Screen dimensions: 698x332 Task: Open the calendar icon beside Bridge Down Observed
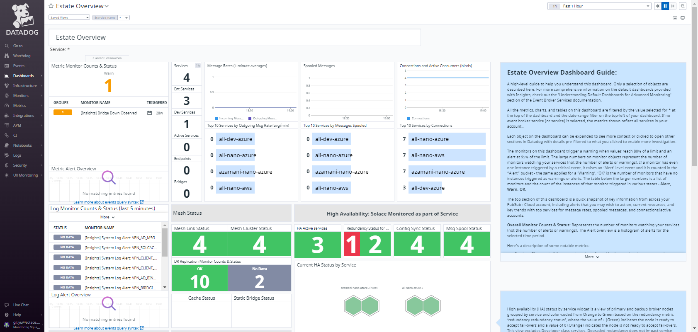click(149, 113)
